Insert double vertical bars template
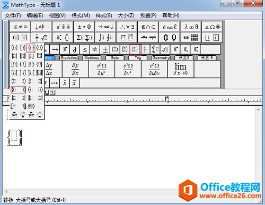 tap(23, 56)
